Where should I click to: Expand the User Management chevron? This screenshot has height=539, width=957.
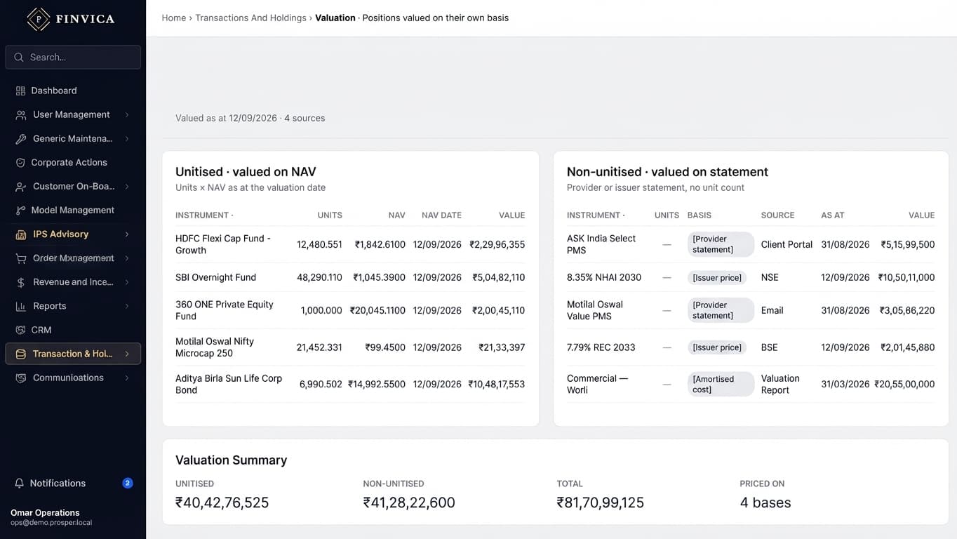(x=127, y=114)
